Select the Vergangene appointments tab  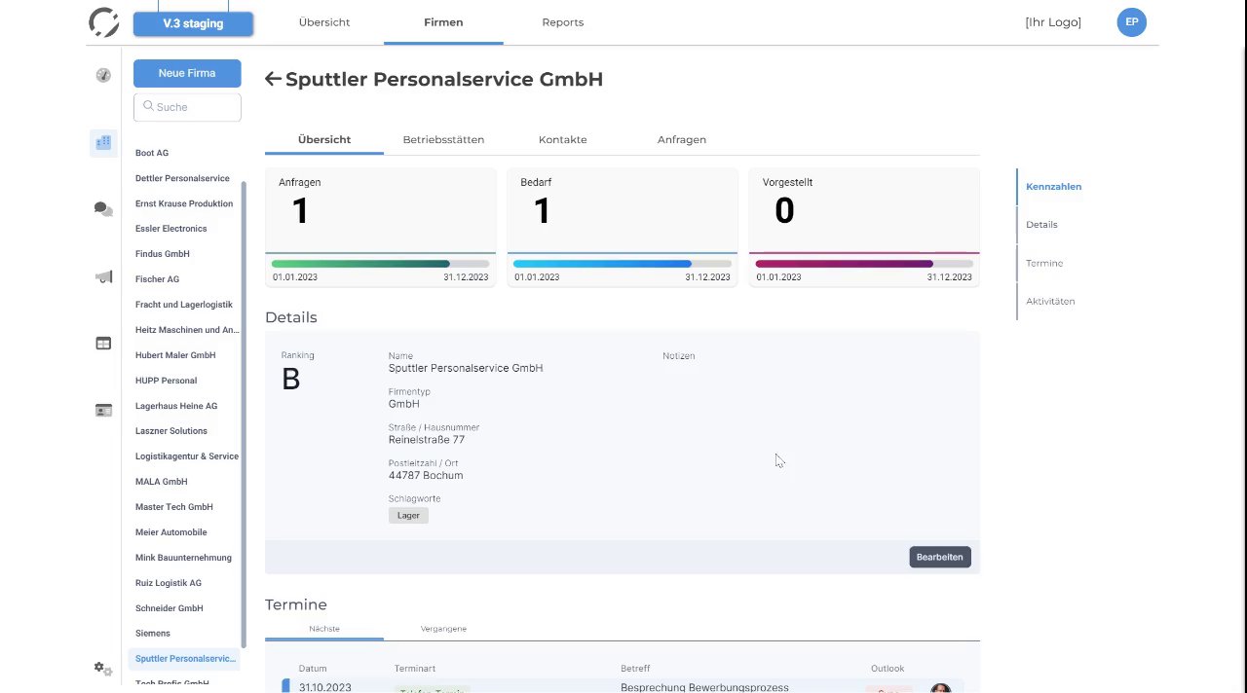(443, 629)
